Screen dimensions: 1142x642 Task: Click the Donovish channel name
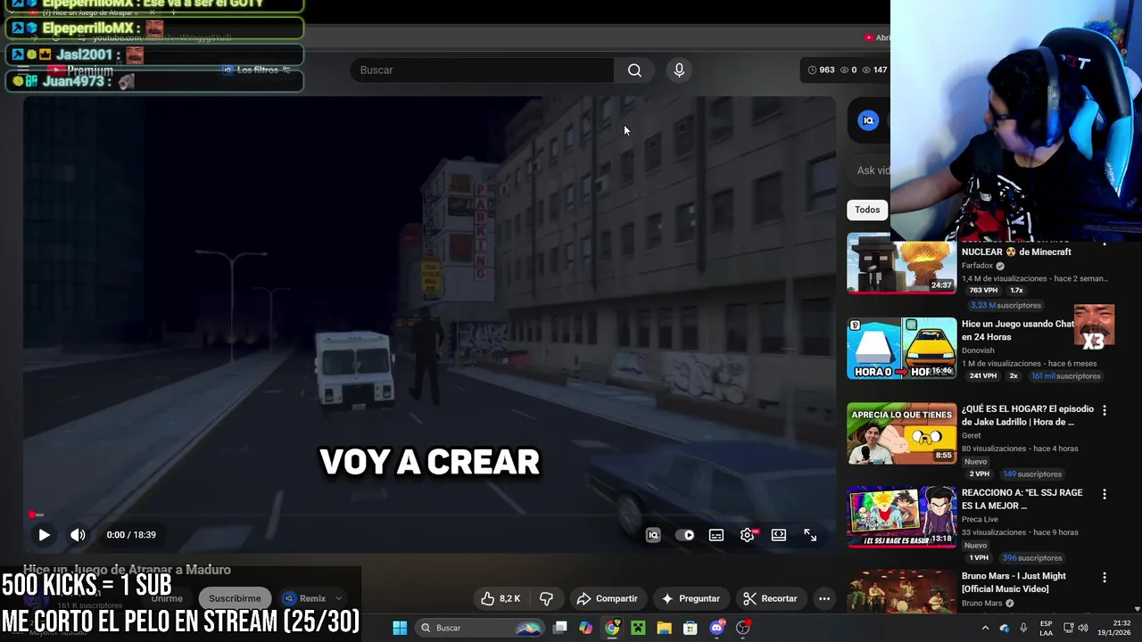[x=978, y=350]
